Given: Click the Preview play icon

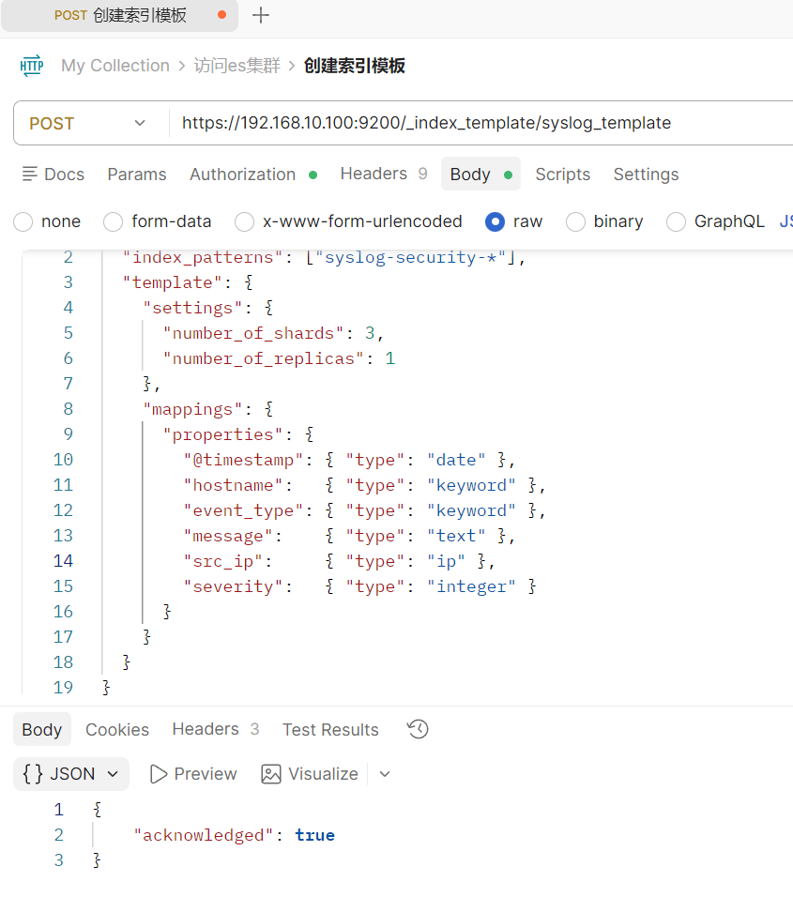Looking at the screenshot, I should tap(159, 774).
